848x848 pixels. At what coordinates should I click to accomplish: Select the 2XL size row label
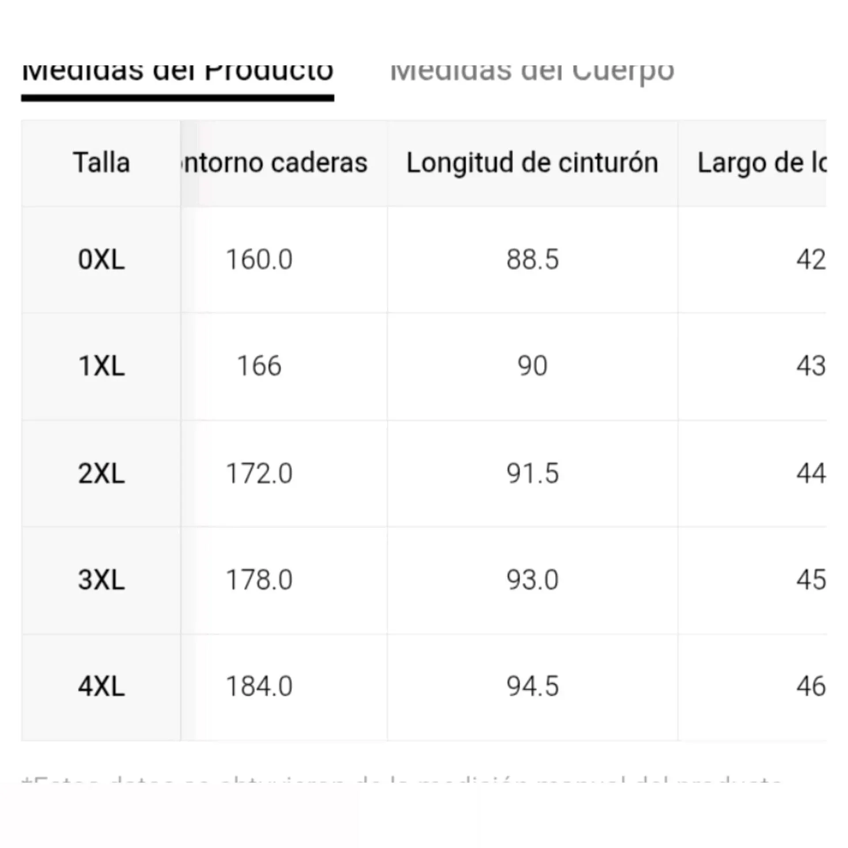pyautogui.click(x=101, y=473)
